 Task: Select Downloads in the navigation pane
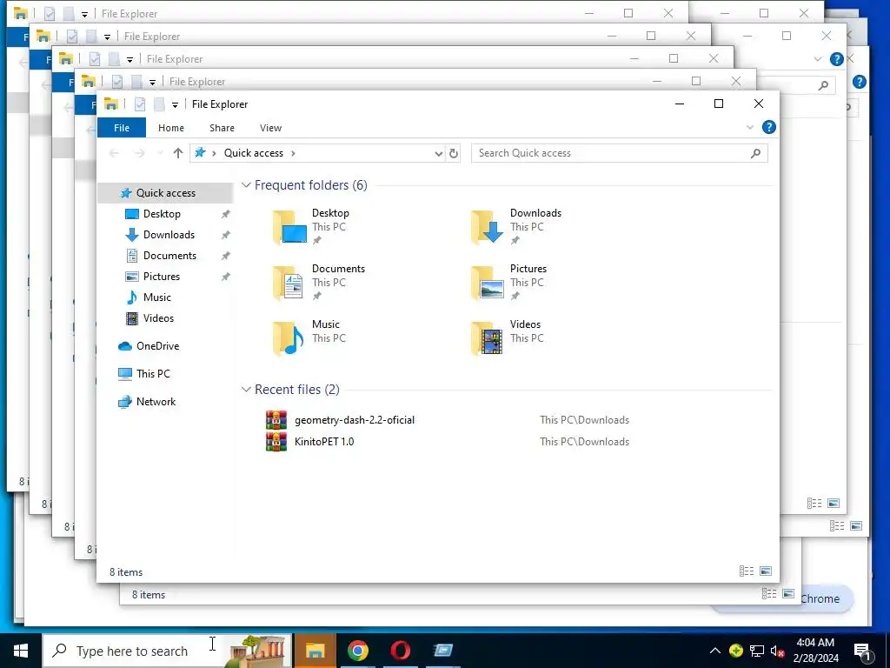point(169,235)
